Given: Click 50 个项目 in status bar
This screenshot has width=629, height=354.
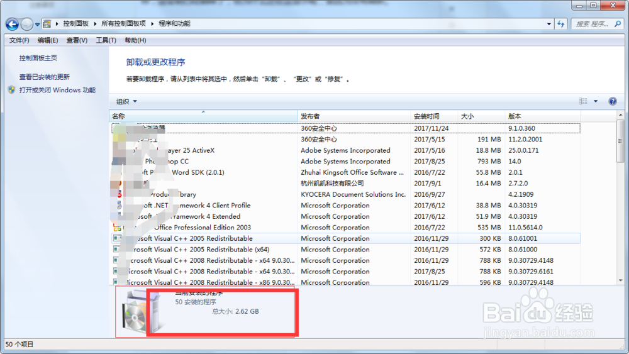Looking at the screenshot, I should coord(19,344).
